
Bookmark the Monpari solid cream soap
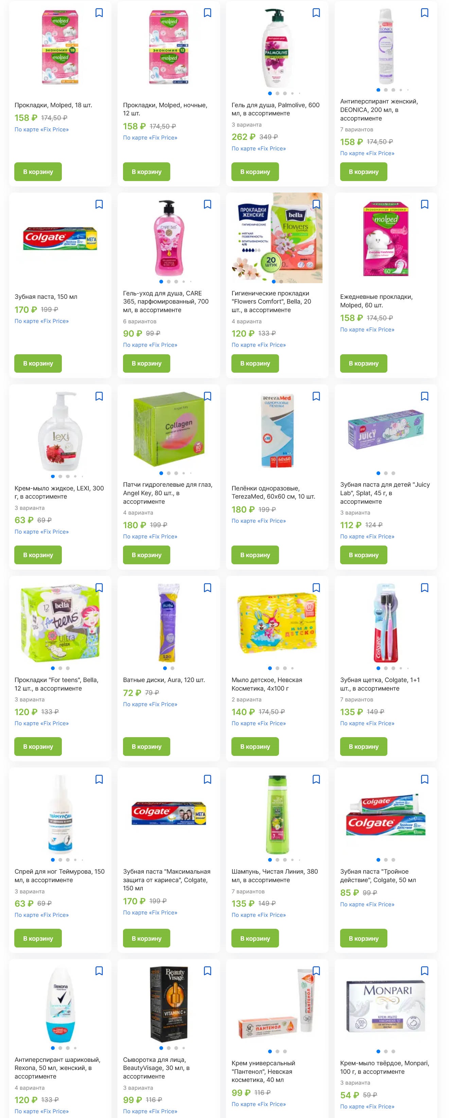coord(424,971)
